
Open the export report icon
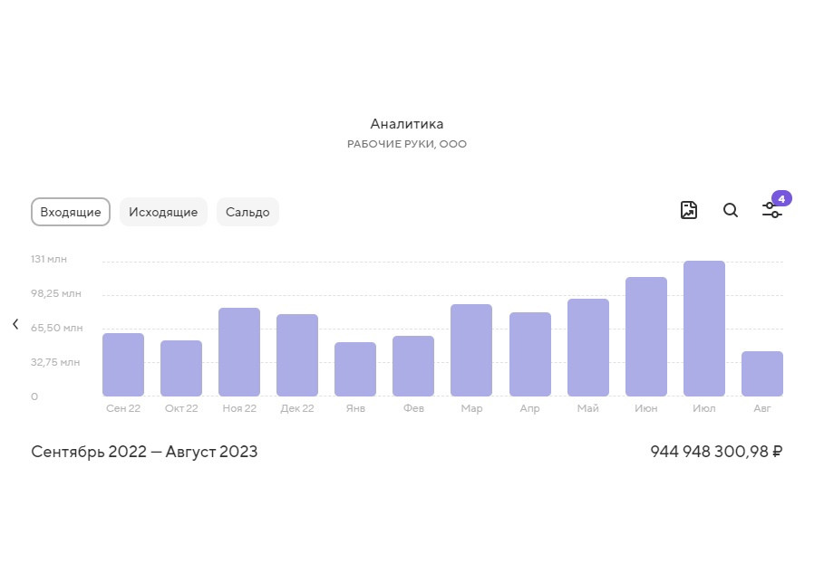click(689, 211)
